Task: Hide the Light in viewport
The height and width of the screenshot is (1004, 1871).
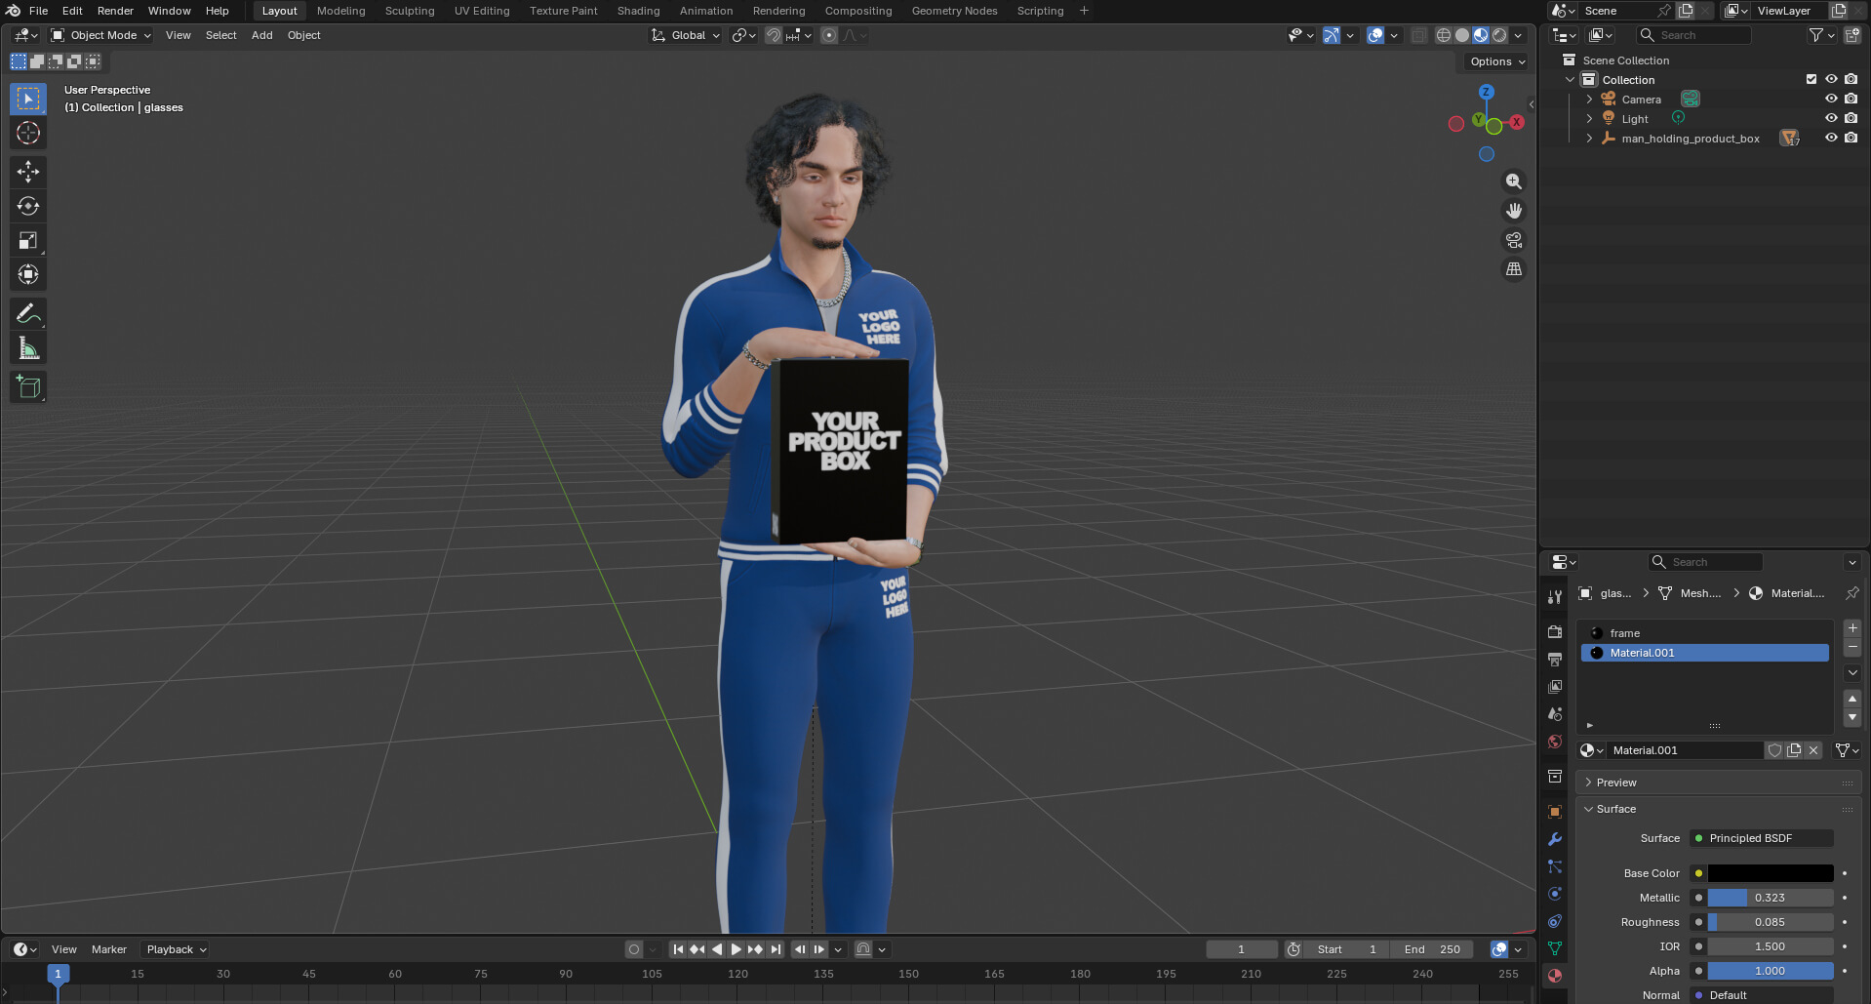Action: [x=1831, y=118]
